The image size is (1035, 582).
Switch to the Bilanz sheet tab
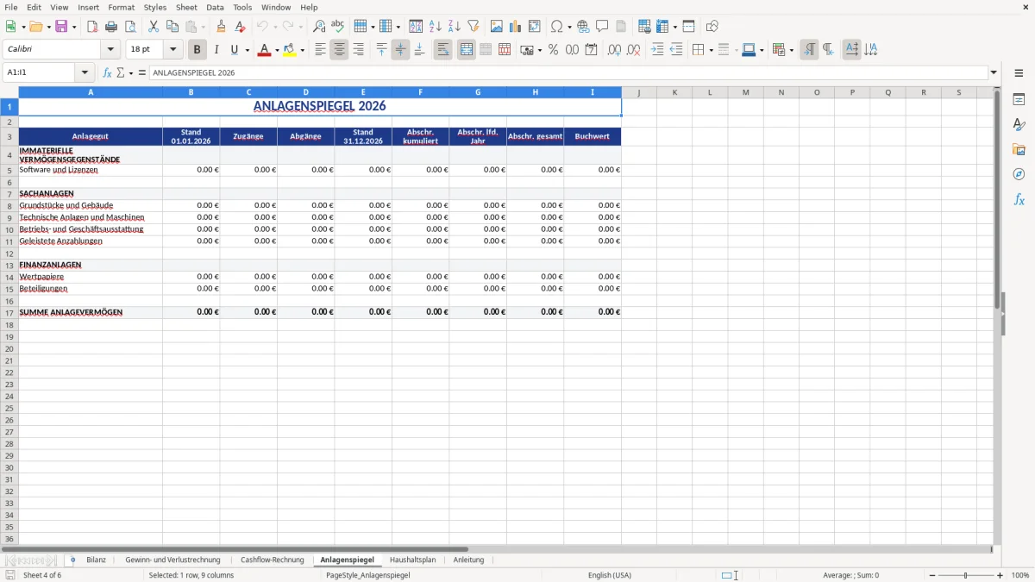pyautogui.click(x=96, y=559)
